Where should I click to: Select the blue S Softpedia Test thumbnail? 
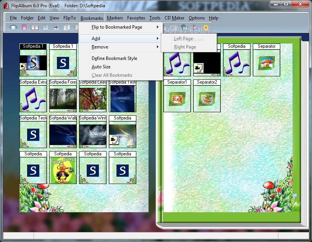tap(33, 132)
